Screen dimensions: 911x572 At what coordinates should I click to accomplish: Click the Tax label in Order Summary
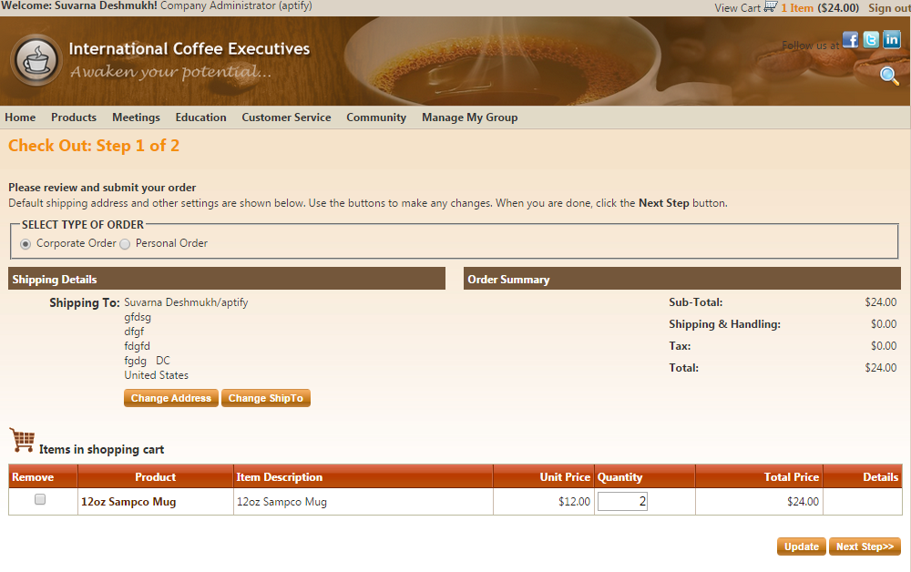pyautogui.click(x=680, y=346)
